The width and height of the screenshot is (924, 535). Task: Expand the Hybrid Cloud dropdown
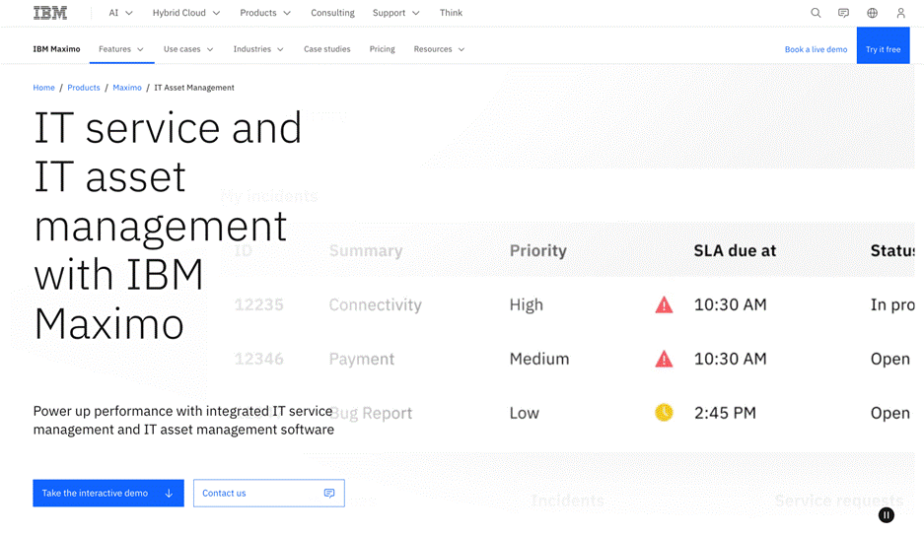185,13
